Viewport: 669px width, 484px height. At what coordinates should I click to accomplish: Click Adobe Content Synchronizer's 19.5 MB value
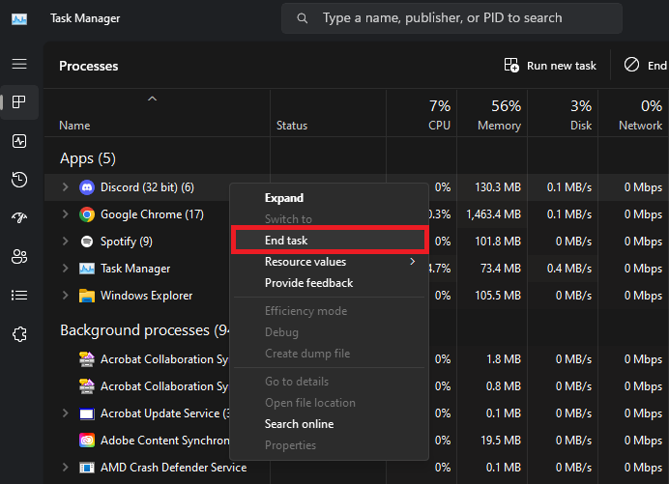[501, 441]
